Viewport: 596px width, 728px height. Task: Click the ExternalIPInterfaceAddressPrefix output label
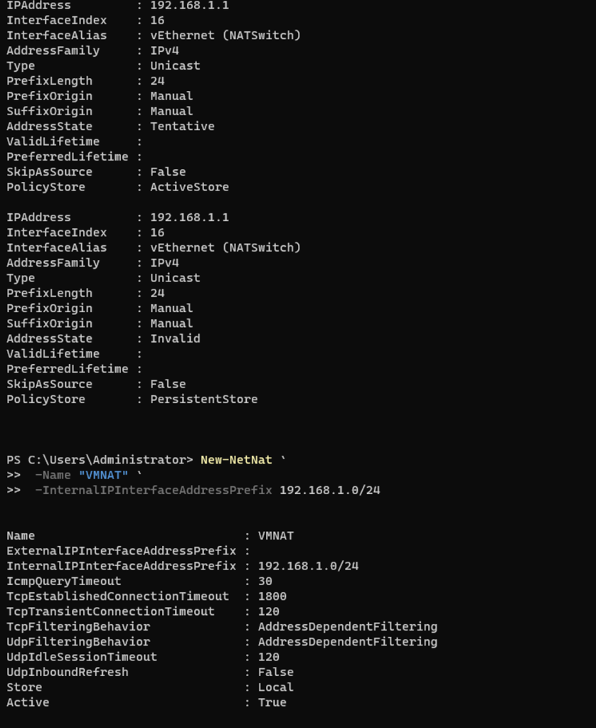click(121, 551)
